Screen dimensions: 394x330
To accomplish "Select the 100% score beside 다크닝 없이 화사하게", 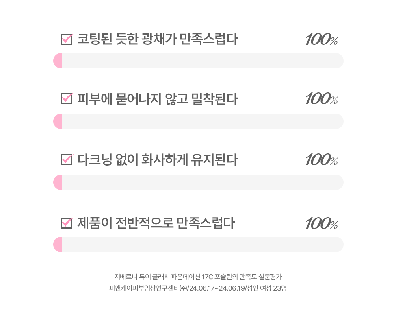I will pos(322,160).
